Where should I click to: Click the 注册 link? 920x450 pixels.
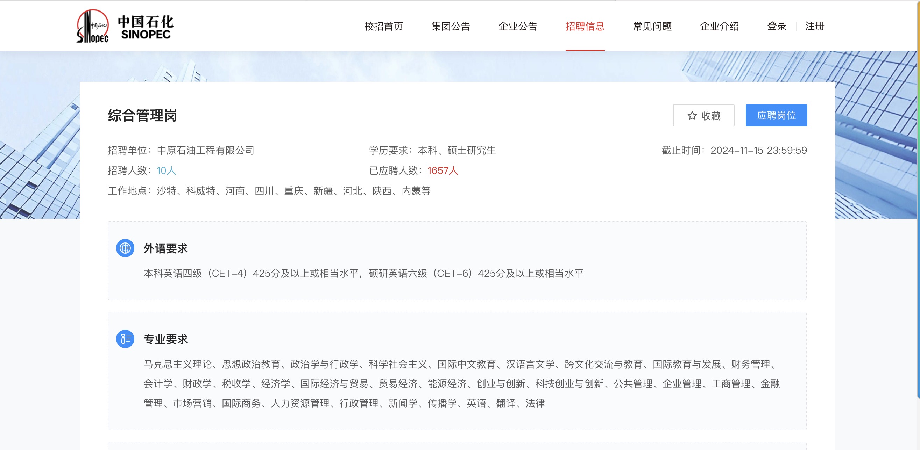click(814, 26)
